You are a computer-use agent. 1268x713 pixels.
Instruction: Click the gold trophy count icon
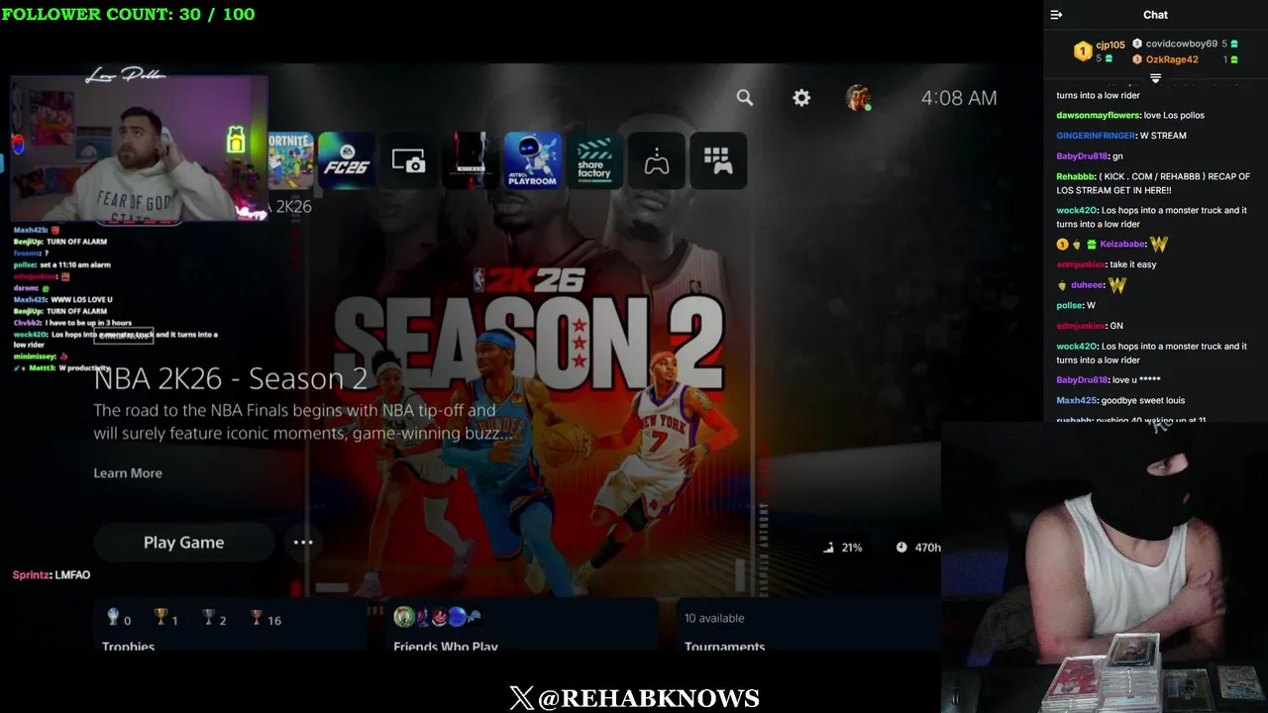click(x=160, y=618)
